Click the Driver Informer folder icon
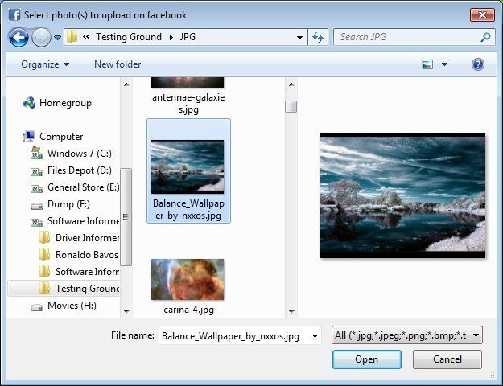This screenshot has height=386, width=503. click(44, 238)
